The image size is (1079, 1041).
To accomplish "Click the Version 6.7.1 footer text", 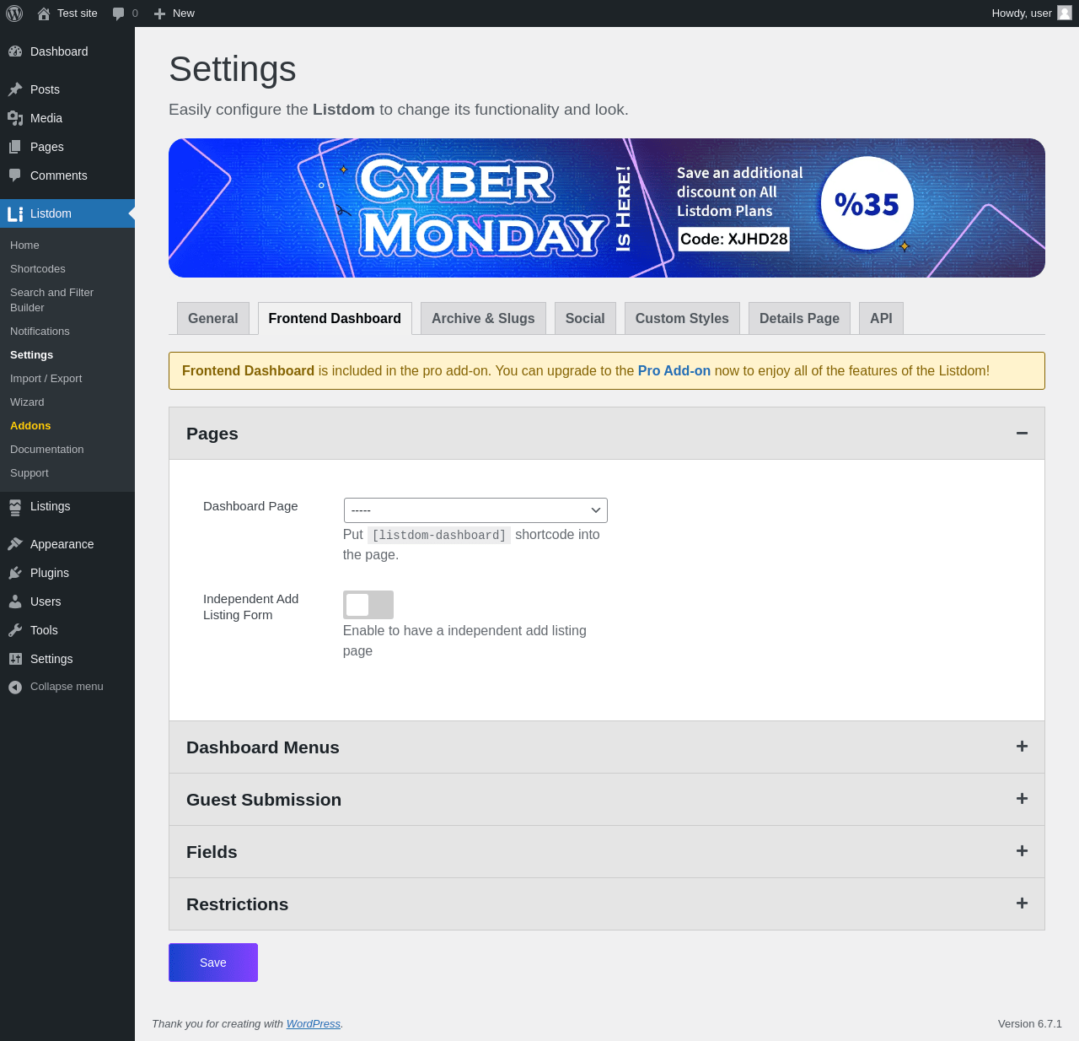I will [x=1030, y=1024].
